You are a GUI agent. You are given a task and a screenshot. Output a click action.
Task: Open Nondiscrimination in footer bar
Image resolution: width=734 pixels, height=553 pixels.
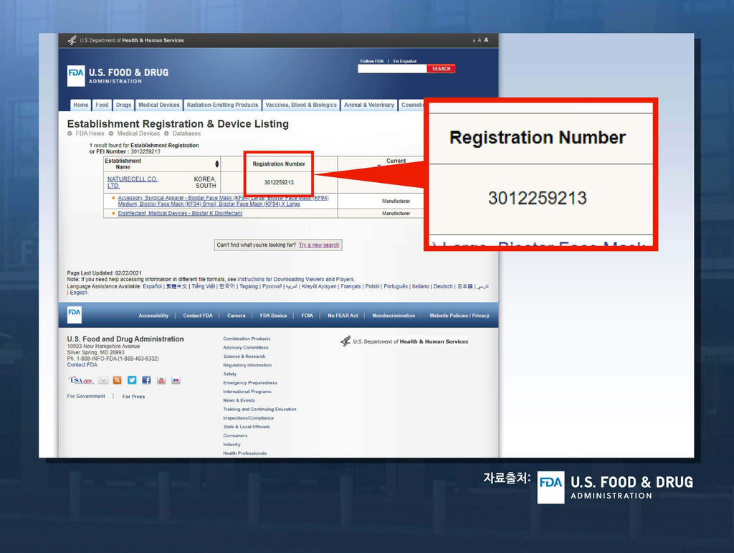click(x=394, y=316)
